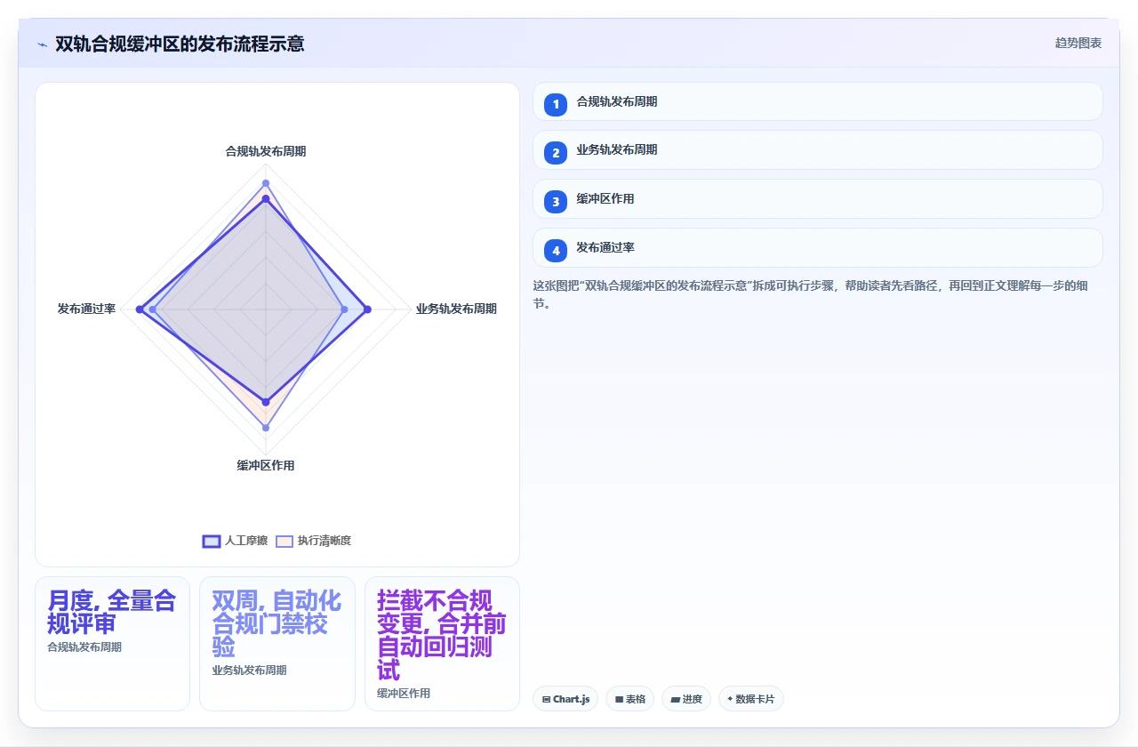Click radar axis label 合规轨发布周期 above the chart
The image size is (1138, 747).
point(265,151)
